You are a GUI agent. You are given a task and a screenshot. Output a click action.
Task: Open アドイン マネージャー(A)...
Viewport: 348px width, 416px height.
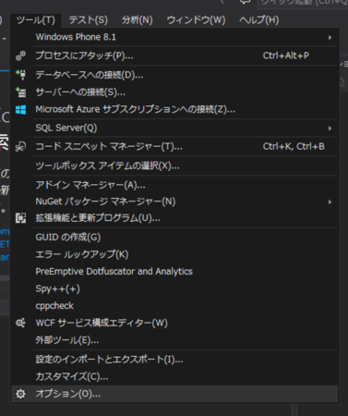[174, 185]
